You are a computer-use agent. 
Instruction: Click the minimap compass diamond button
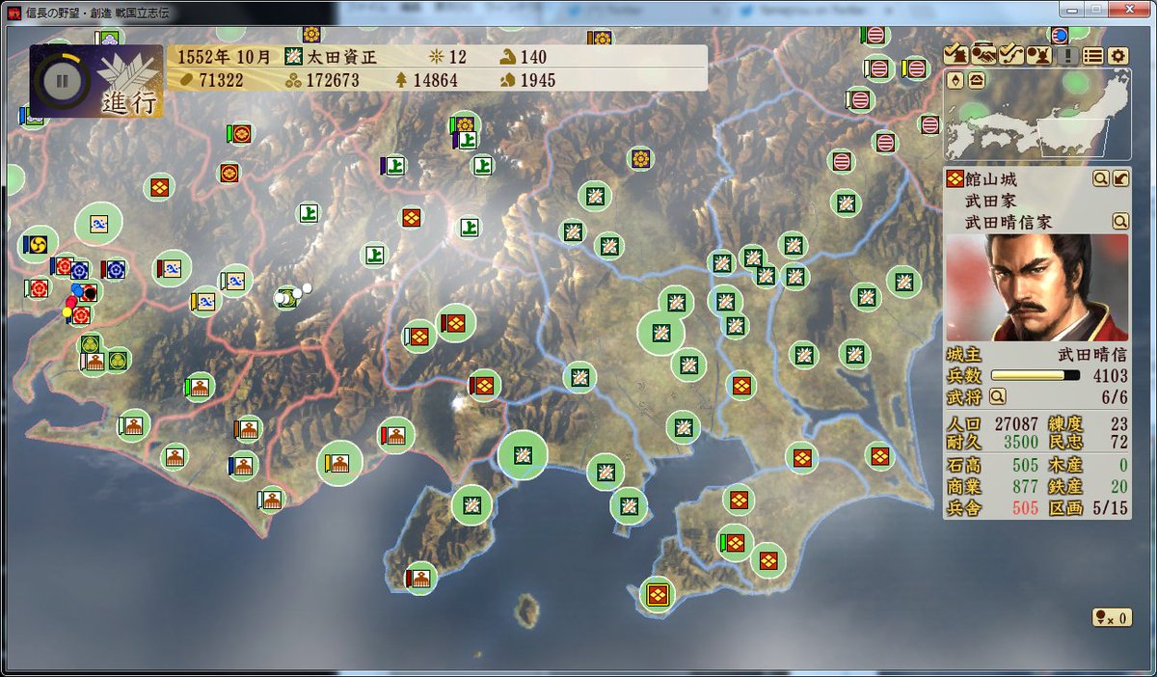pos(956,81)
